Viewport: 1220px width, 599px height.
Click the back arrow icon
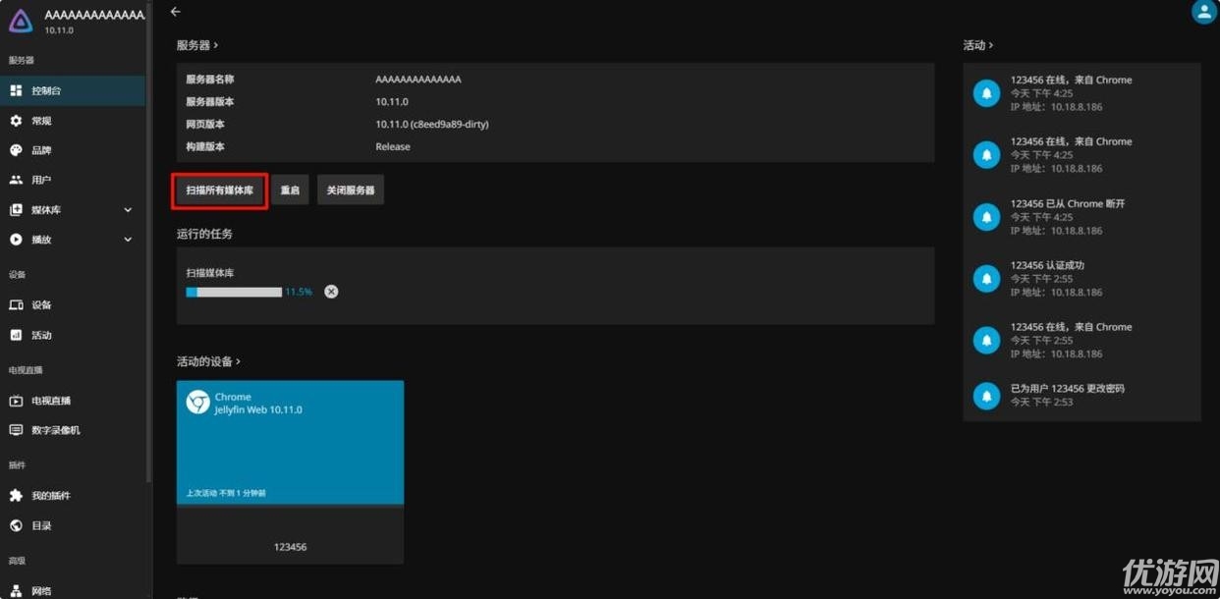click(176, 12)
